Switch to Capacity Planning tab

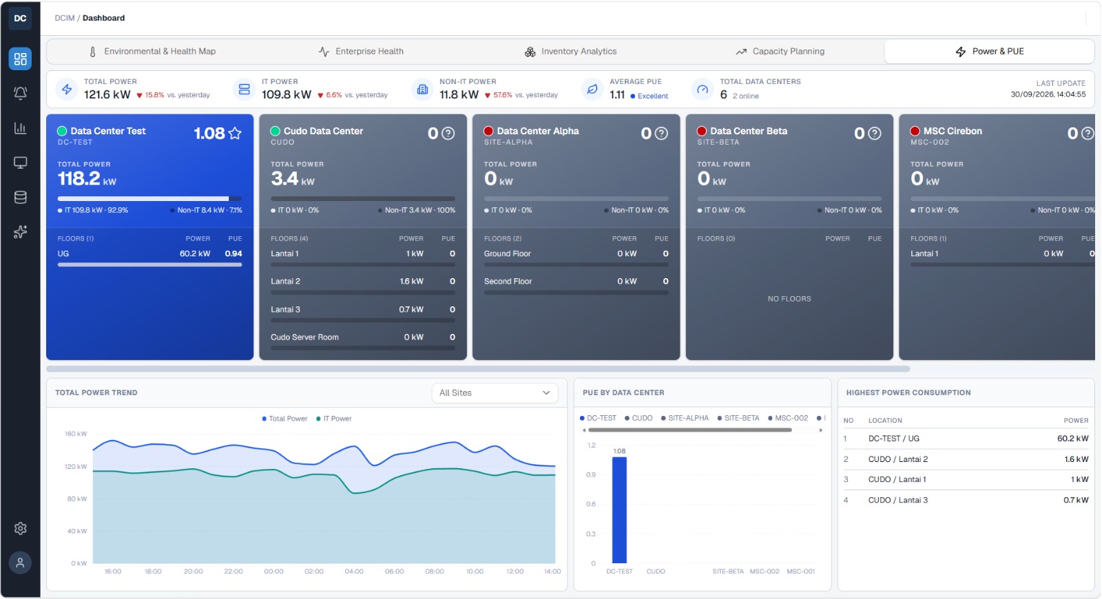click(x=780, y=52)
